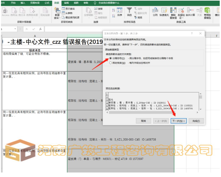Click the wizard help question mark
221x177 pixels.
pos(192,33)
